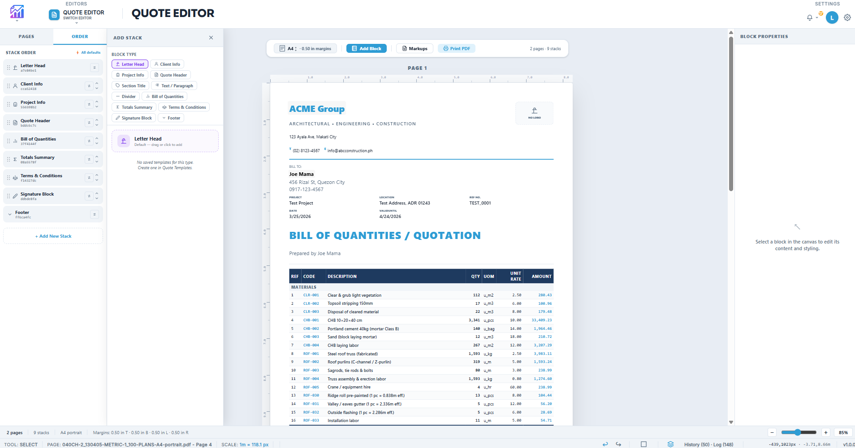Click the swap icon on Bill of Quantities stack
This screenshot has height=448, width=855.
[x=89, y=141]
